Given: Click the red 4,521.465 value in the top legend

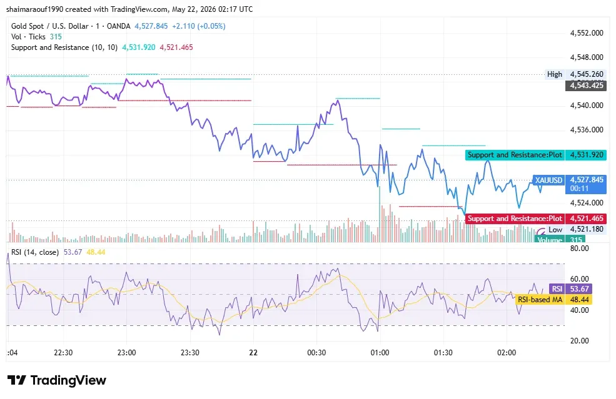Looking at the screenshot, I should click(x=176, y=47).
